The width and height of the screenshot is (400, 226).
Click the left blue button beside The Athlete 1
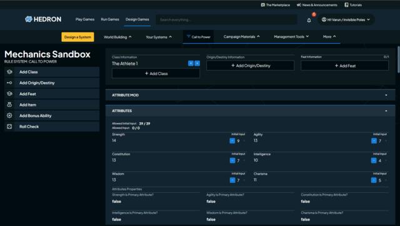[191, 63]
